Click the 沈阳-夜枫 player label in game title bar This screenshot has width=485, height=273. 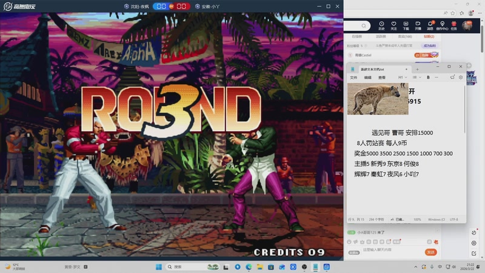136,7
